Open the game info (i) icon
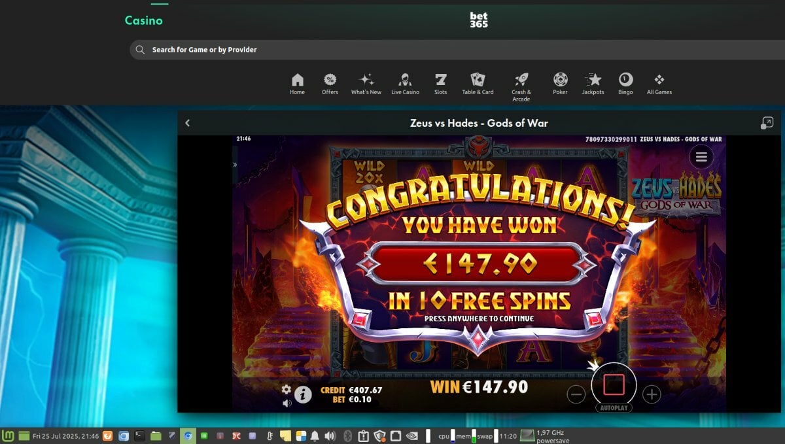This screenshot has height=444, width=785. 303,394
